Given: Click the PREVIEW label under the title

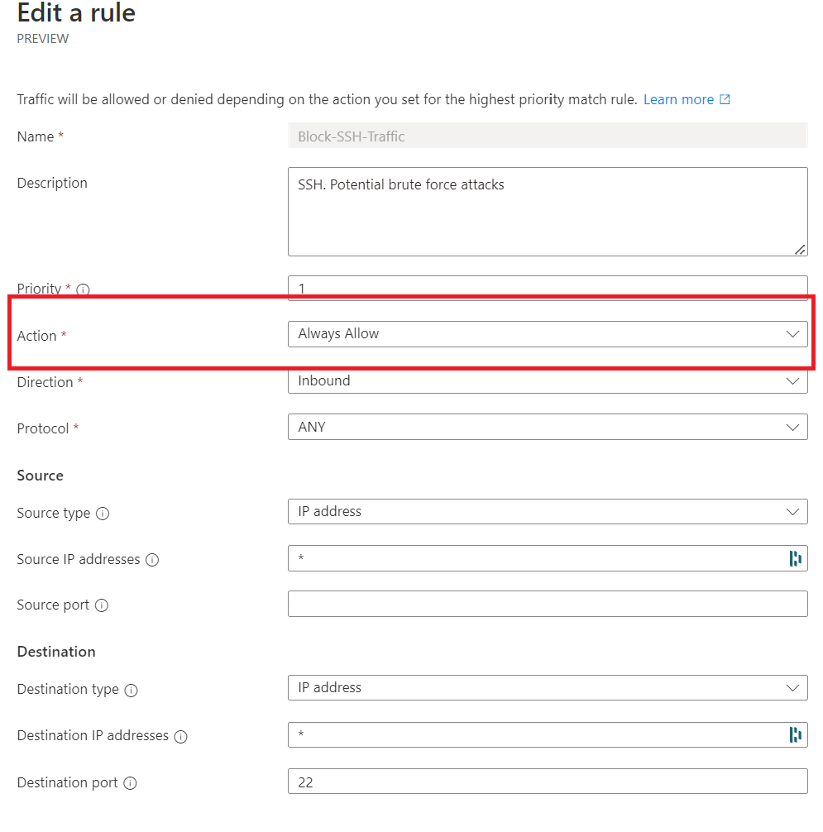Looking at the screenshot, I should point(42,39).
